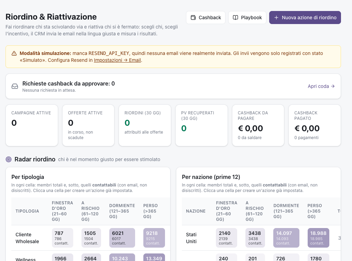The image size is (352, 261).
Task: Click the inbox icon beside cashback requests
Action: [15, 86]
